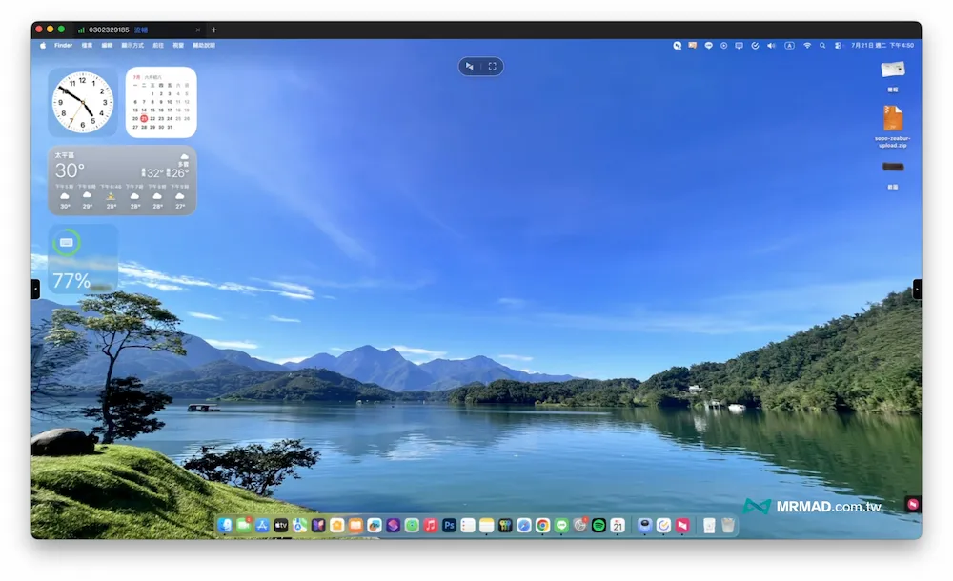Click the AnyDesk logo icon in floating toolbar
The height and width of the screenshot is (581, 953).
pyautogui.click(x=469, y=67)
